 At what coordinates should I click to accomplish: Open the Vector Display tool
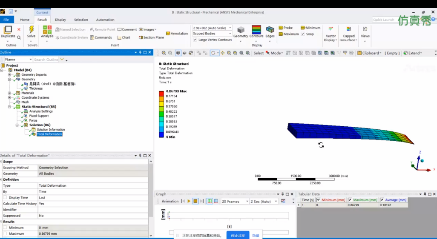tap(331, 29)
